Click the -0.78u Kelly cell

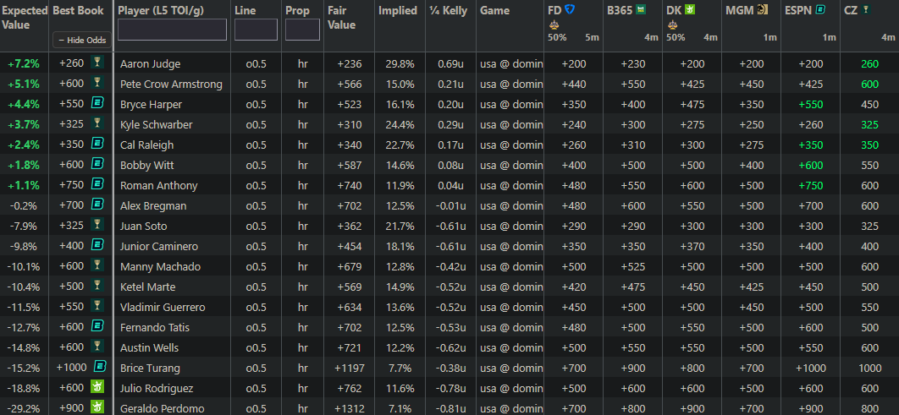[x=450, y=389]
